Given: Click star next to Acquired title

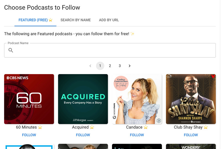Looking at the screenshot, I should [x=92, y=127].
